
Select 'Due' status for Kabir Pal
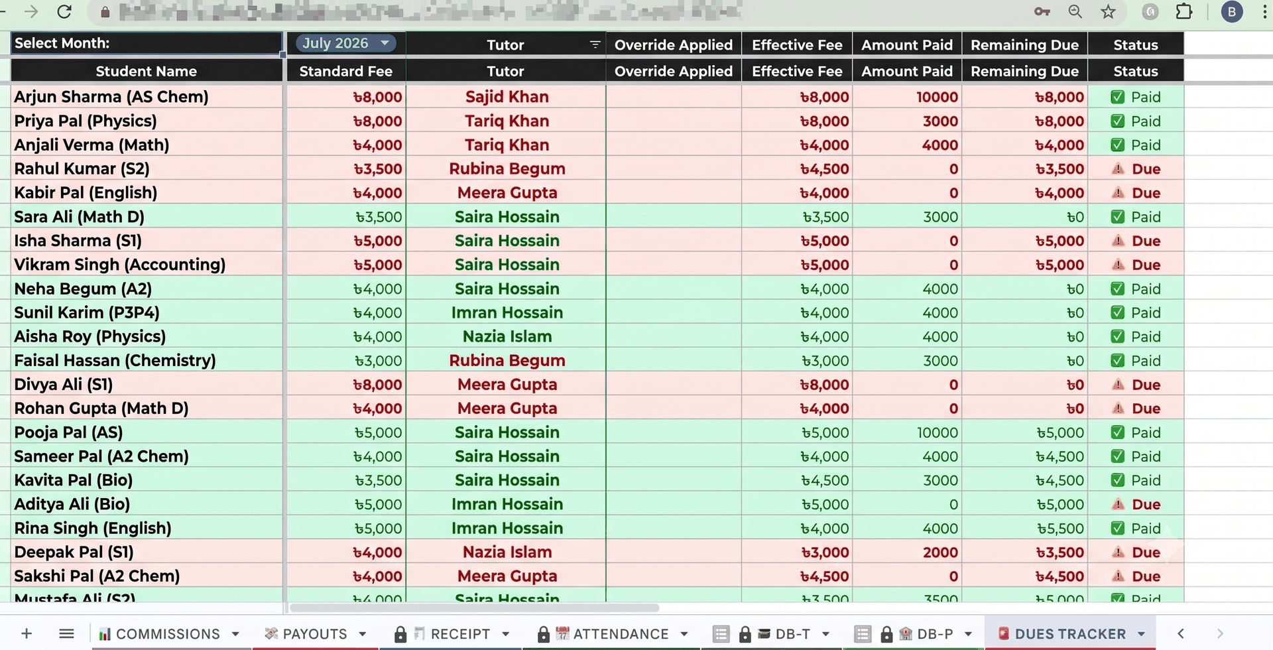pyautogui.click(x=1136, y=192)
